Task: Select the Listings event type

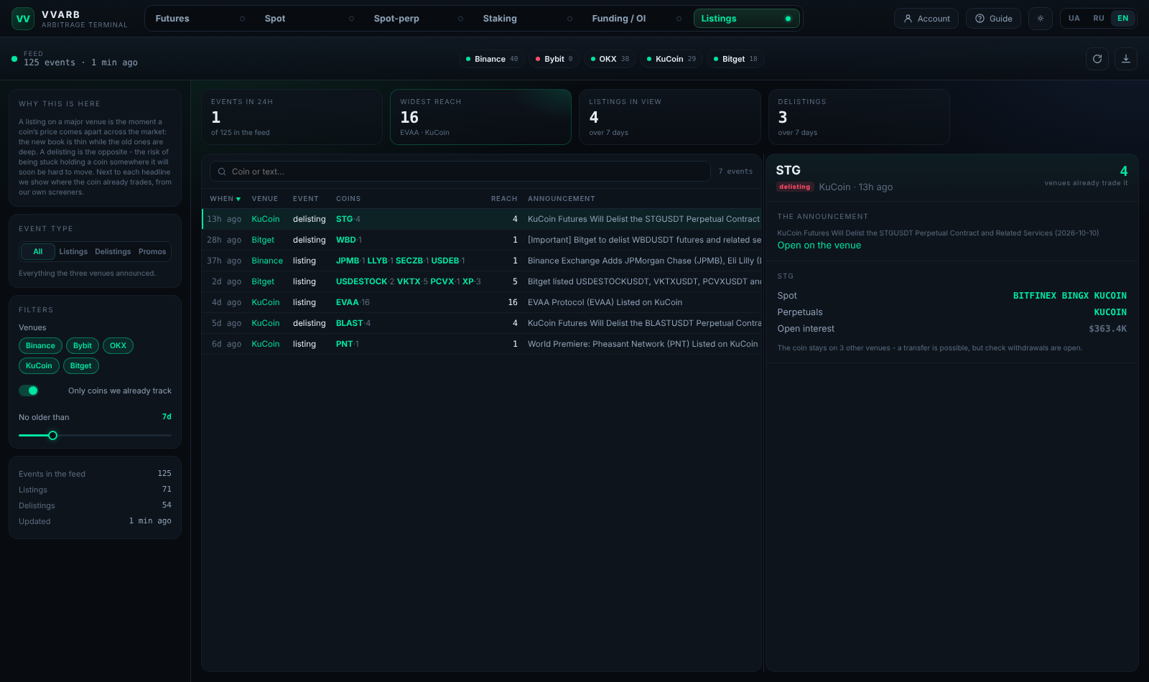Action: click(73, 251)
